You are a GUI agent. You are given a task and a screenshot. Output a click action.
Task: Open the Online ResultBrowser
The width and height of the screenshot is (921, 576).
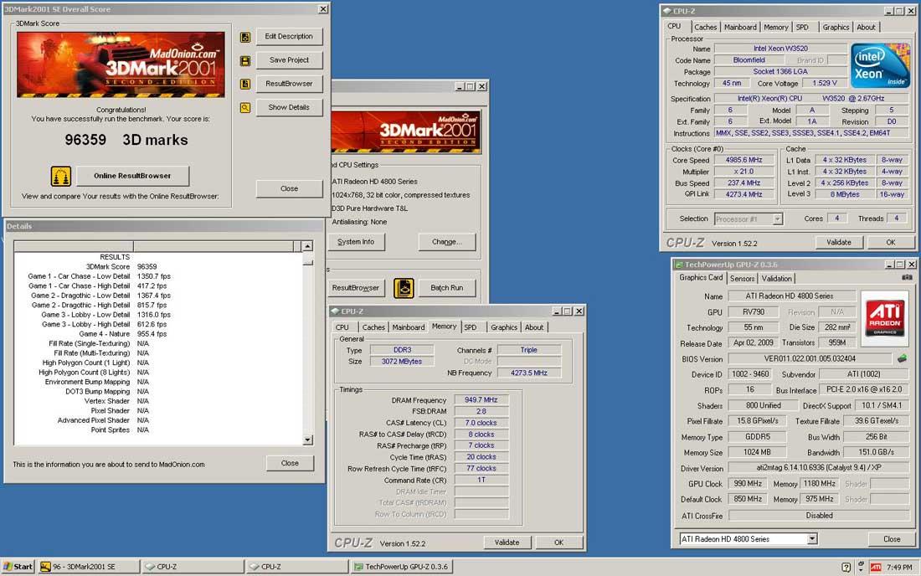coord(133,176)
